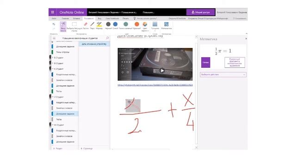Switch to the Home (Главная) tab

(65, 18)
